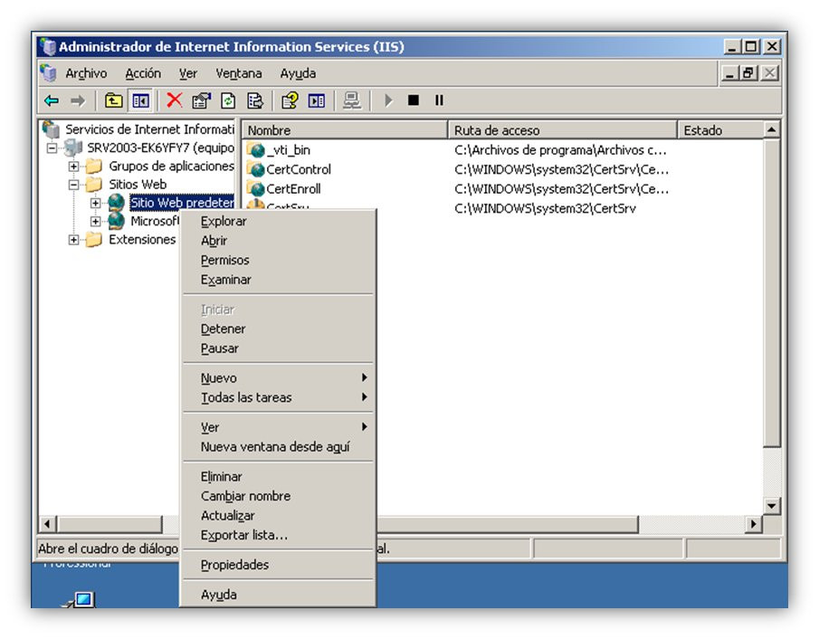The width and height of the screenshot is (819, 639).
Task: Click the Help question mark toolbar icon
Action: point(290,100)
